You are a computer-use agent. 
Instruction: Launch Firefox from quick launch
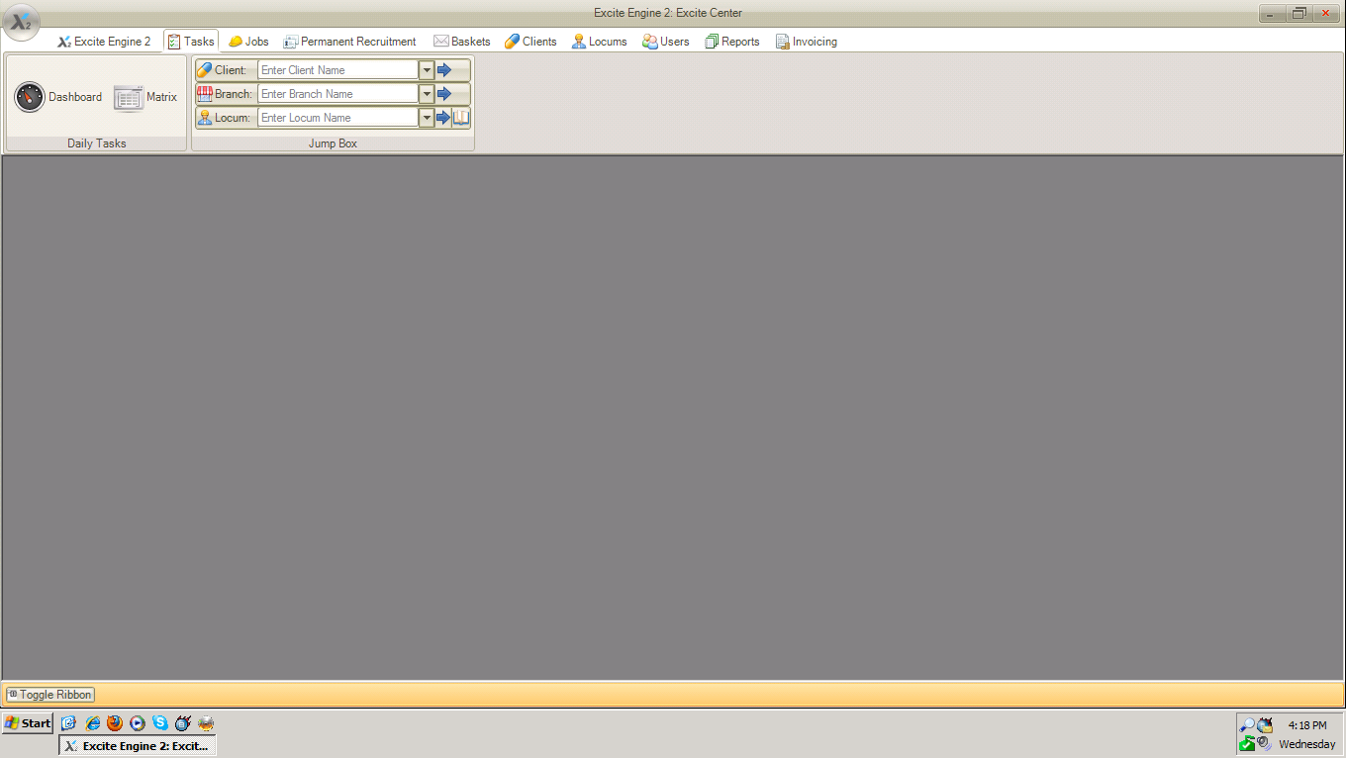click(115, 723)
